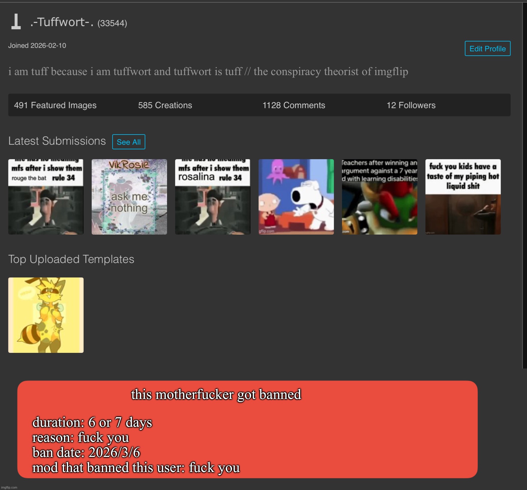Viewport: 527px width, 490px height.
Task: View the rosalina rule 34 meme thumbnail
Action: click(x=213, y=197)
